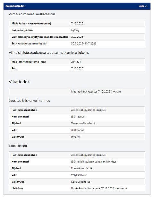Select the Katsastuspäätös label
The image size is (154, 197).
pos(22,30)
